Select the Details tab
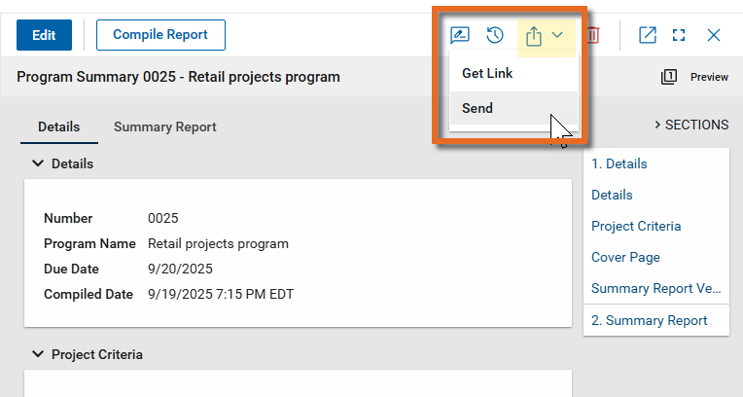 click(58, 126)
